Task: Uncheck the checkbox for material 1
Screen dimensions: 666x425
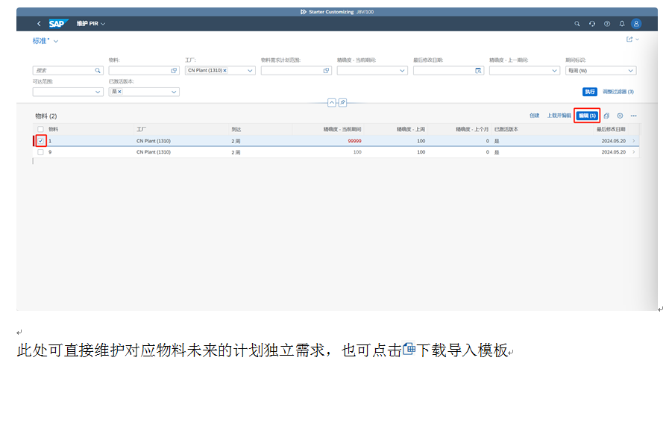Action: pyautogui.click(x=41, y=141)
